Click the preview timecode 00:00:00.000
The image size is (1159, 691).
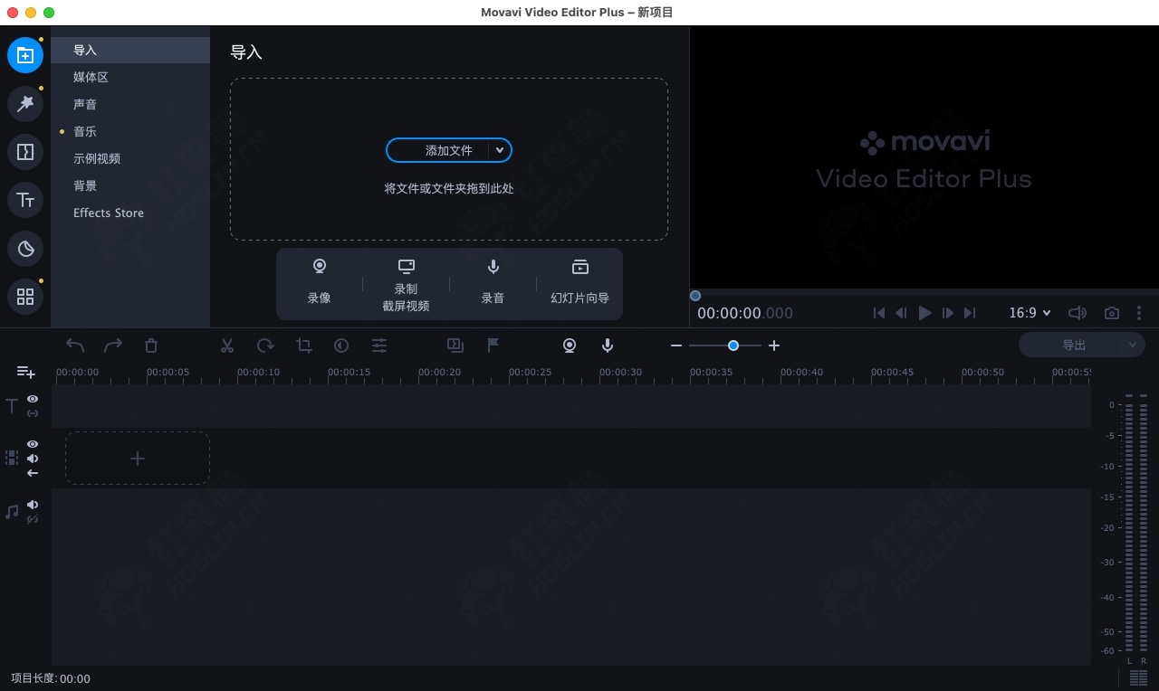coord(745,313)
